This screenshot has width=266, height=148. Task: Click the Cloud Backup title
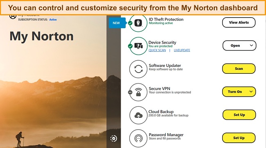(161, 112)
